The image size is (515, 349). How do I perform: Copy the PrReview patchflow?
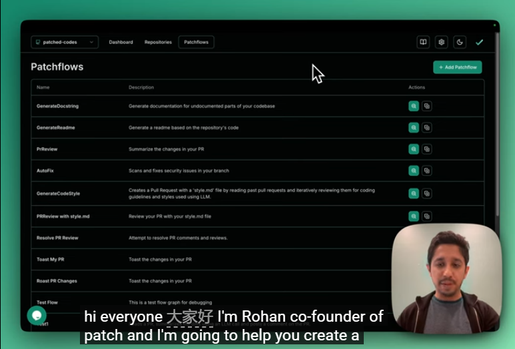(427, 149)
